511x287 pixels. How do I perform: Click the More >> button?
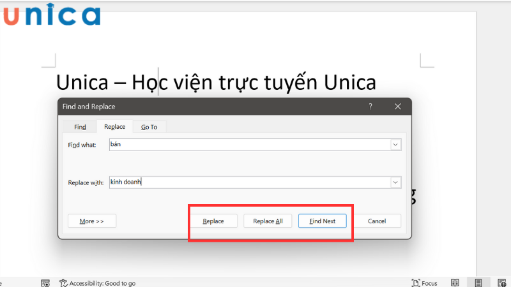coord(92,221)
